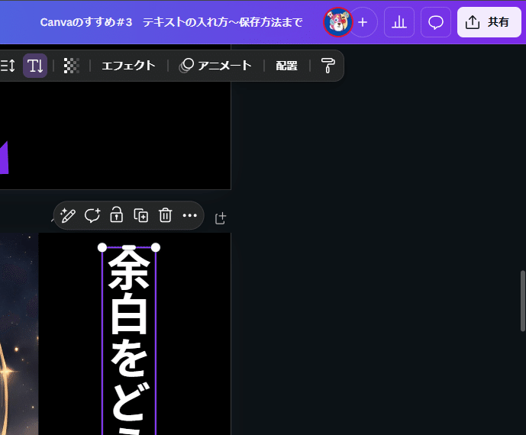Open the analytics bar chart icon
The height and width of the screenshot is (435, 526).
(399, 22)
